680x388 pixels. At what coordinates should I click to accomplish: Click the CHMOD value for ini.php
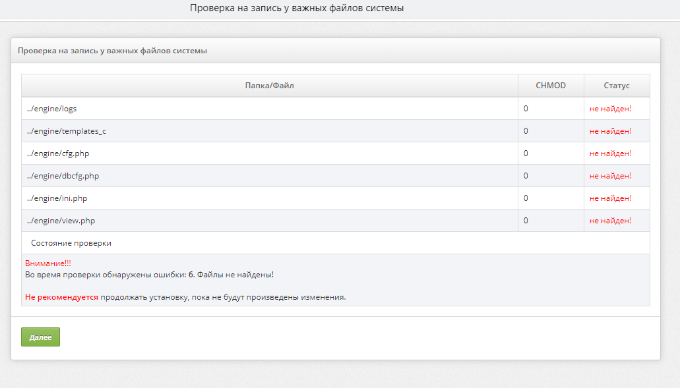click(526, 198)
